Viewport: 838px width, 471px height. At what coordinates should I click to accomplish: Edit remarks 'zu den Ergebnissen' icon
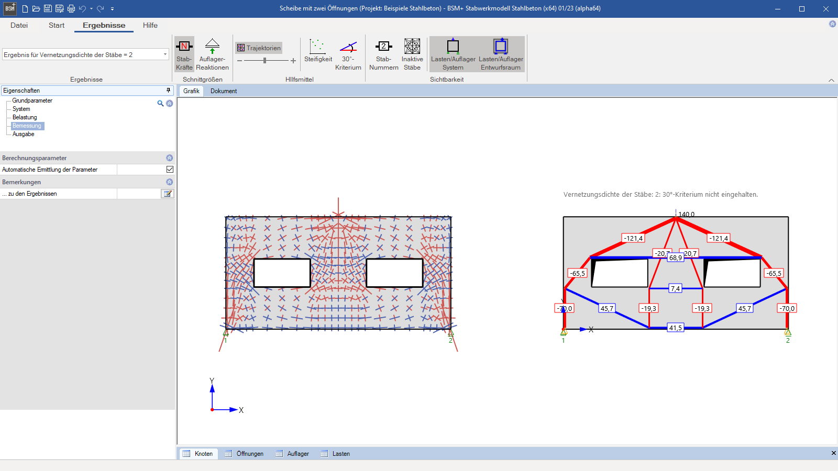click(167, 194)
